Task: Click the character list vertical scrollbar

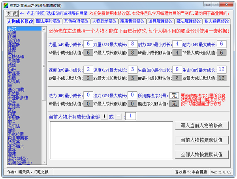Action: coord(44,95)
